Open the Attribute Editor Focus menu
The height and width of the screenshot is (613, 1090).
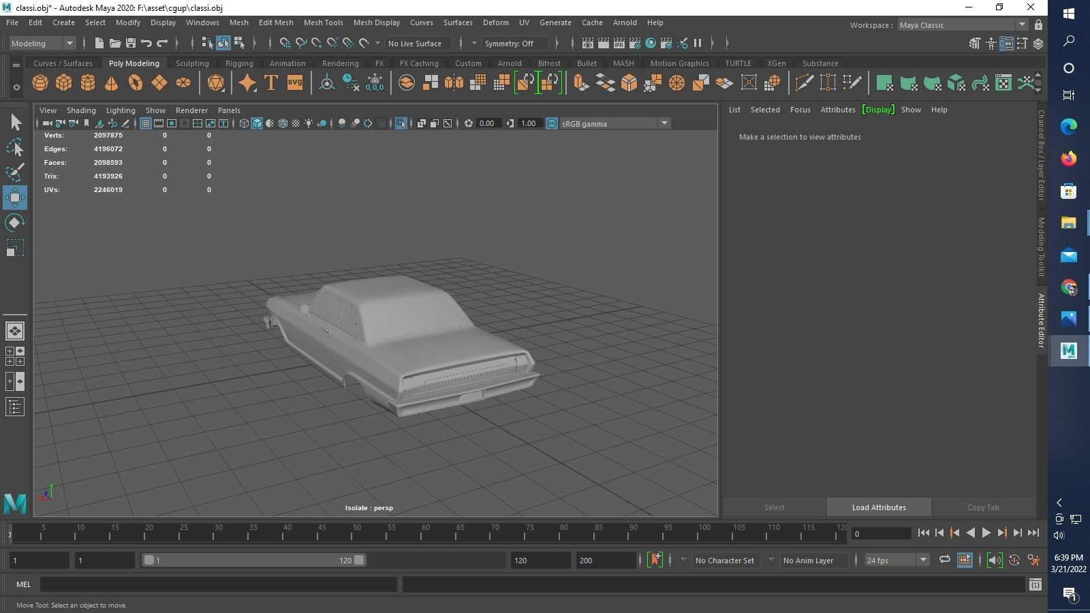[800, 110]
